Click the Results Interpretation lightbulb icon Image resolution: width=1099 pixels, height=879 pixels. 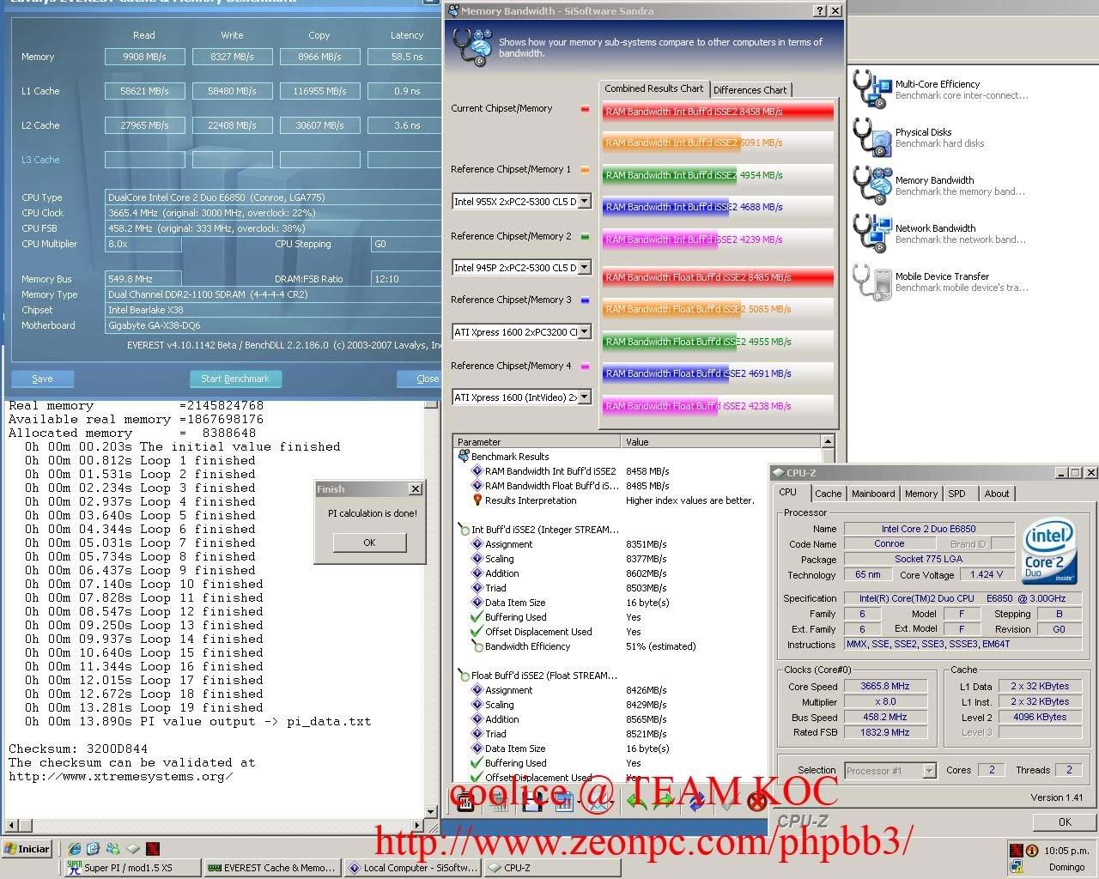pos(477,500)
